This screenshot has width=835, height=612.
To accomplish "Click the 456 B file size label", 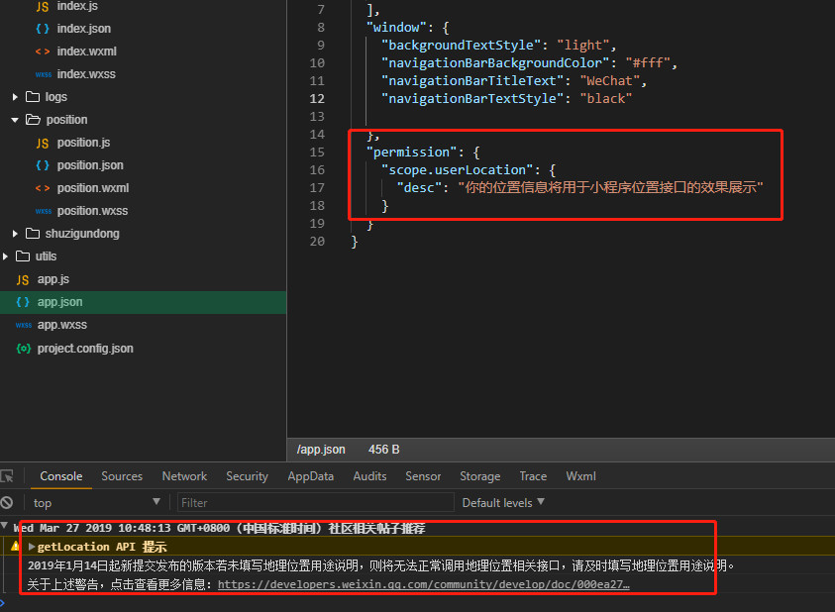I will tap(384, 450).
